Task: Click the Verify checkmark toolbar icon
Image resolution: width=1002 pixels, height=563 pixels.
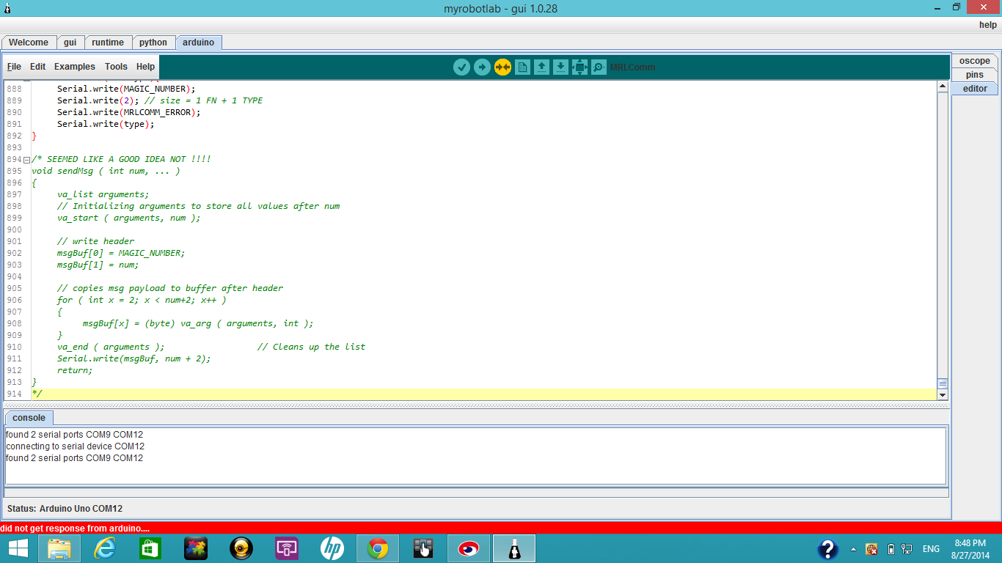Action: coord(461,67)
